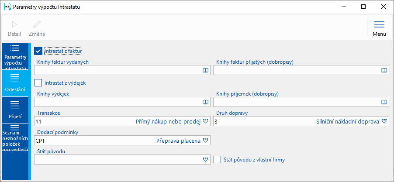
Task: Open book lookup for Knihy příjemek
Action: [x=384, y=102]
